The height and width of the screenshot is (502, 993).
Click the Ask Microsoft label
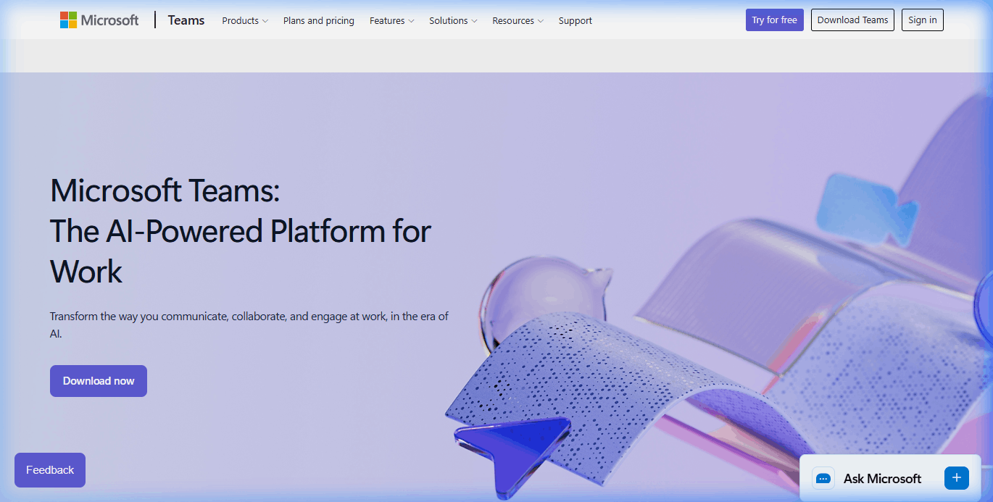pos(882,478)
